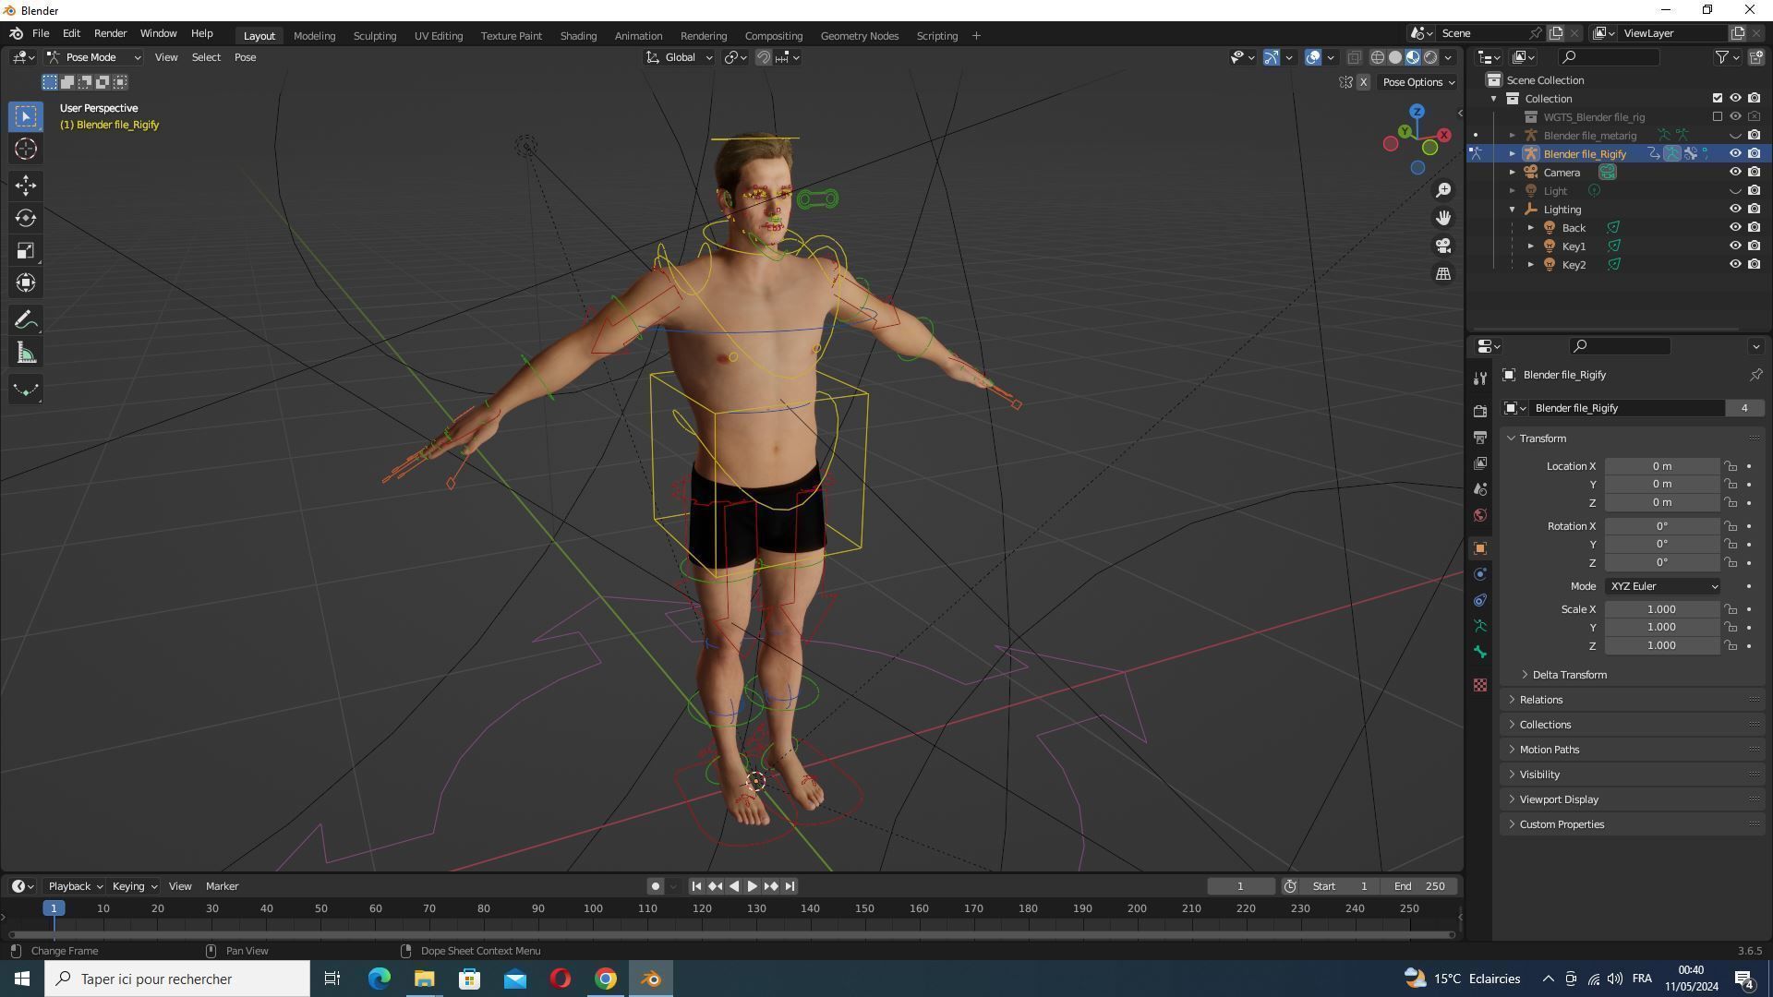The height and width of the screenshot is (997, 1773).
Task: Click the pan view hand icon
Action: pyautogui.click(x=1443, y=218)
